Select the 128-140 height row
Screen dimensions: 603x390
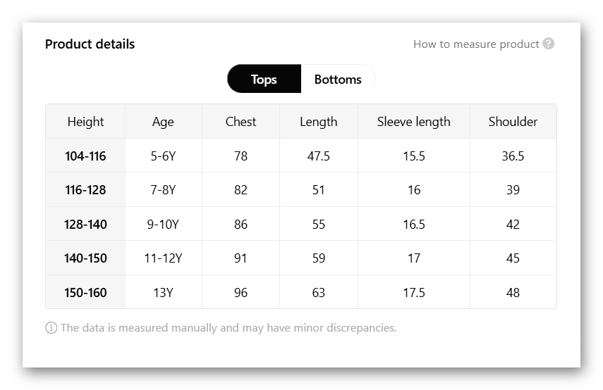tap(85, 225)
